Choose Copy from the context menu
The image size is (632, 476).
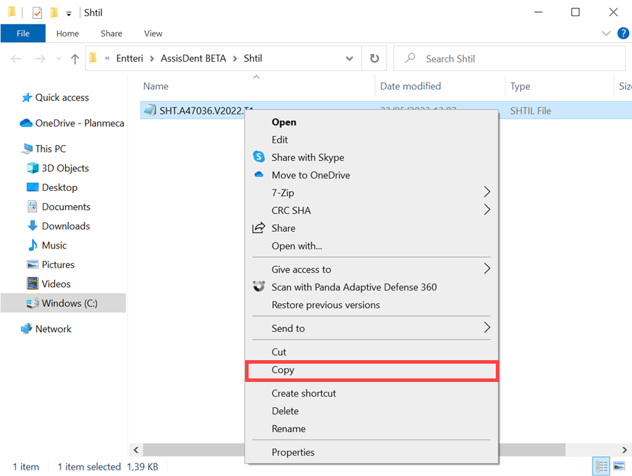371,370
